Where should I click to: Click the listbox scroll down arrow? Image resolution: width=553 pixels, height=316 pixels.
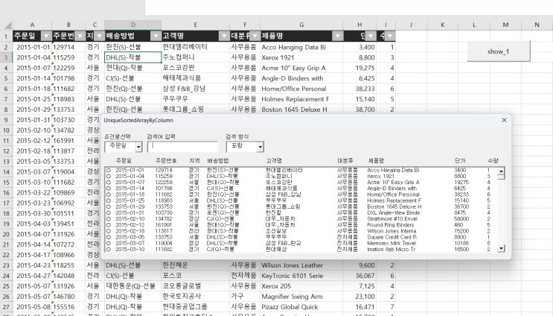pyautogui.click(x=501, y=249)
